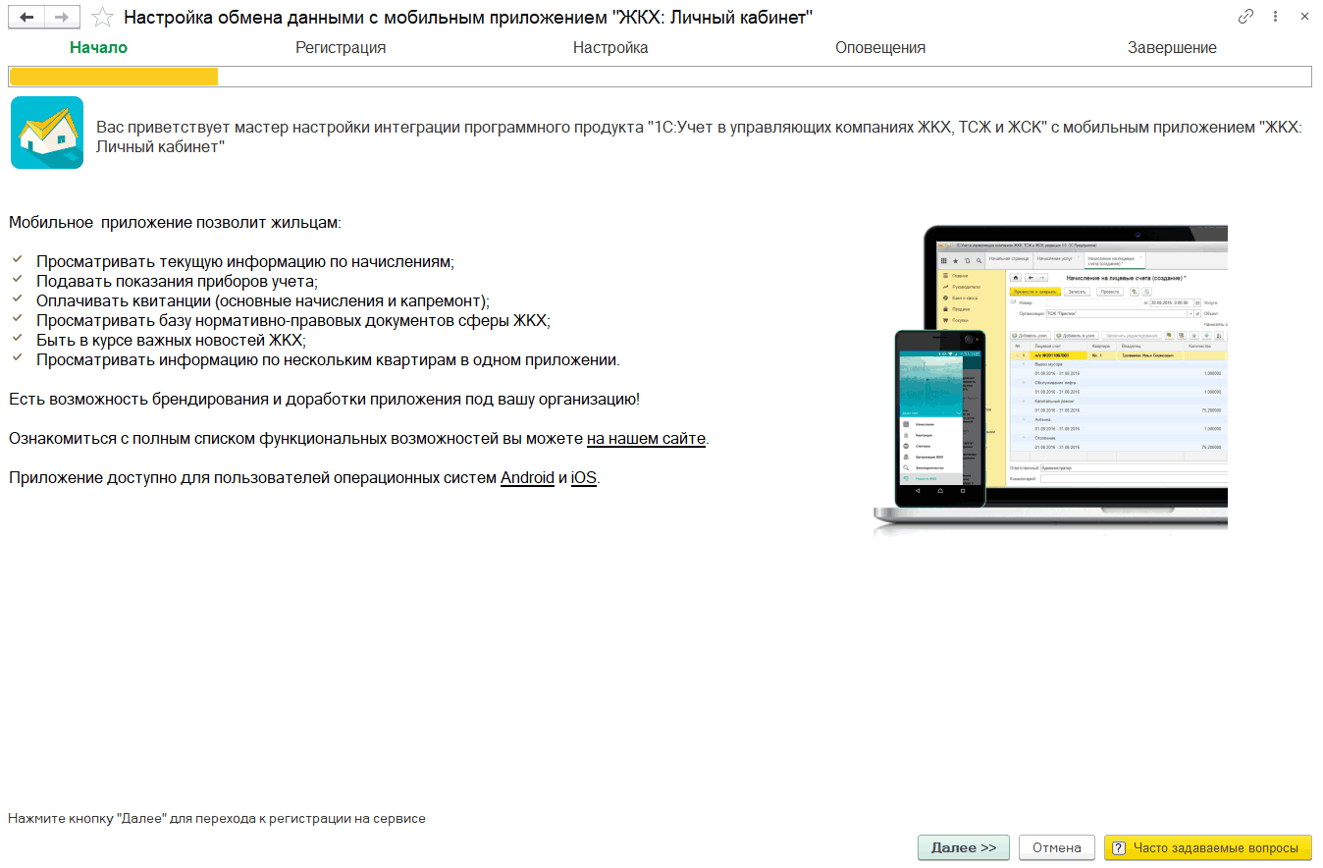The height and width of the screenshot is (868, 1323).
Task: Select 'Быть в курсе важных новостей ЖКХ' line
Action: (x=171, y=341)
